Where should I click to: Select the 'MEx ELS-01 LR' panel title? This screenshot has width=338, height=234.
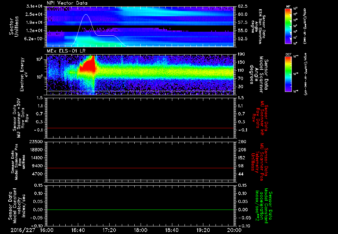[66, 51]
